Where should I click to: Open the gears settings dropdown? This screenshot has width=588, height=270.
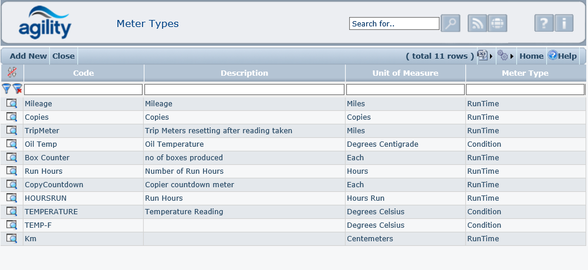click(x=505, y=56)
